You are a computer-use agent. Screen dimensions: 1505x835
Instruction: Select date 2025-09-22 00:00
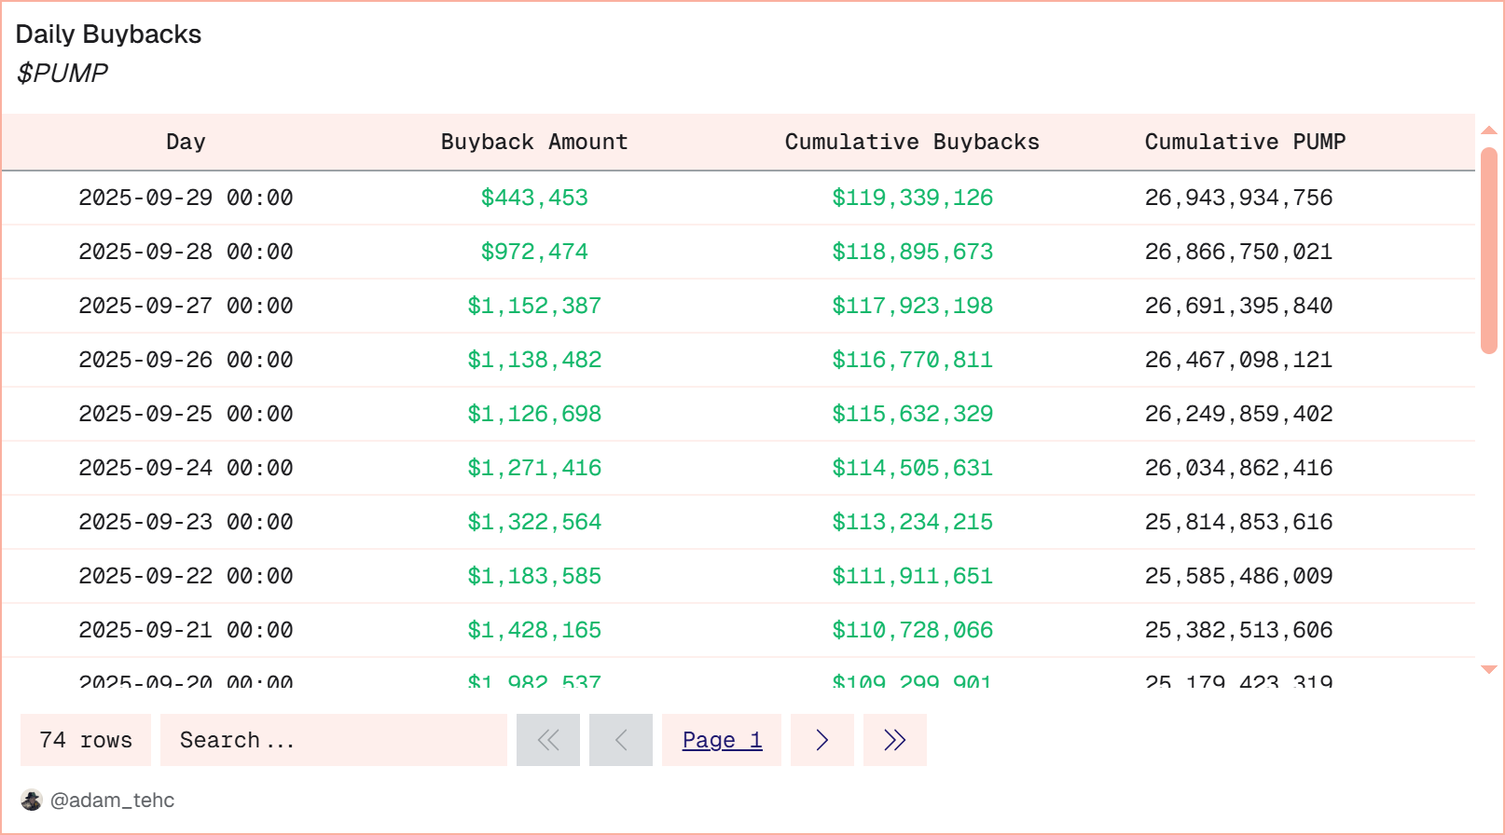[x=186, y=576]
